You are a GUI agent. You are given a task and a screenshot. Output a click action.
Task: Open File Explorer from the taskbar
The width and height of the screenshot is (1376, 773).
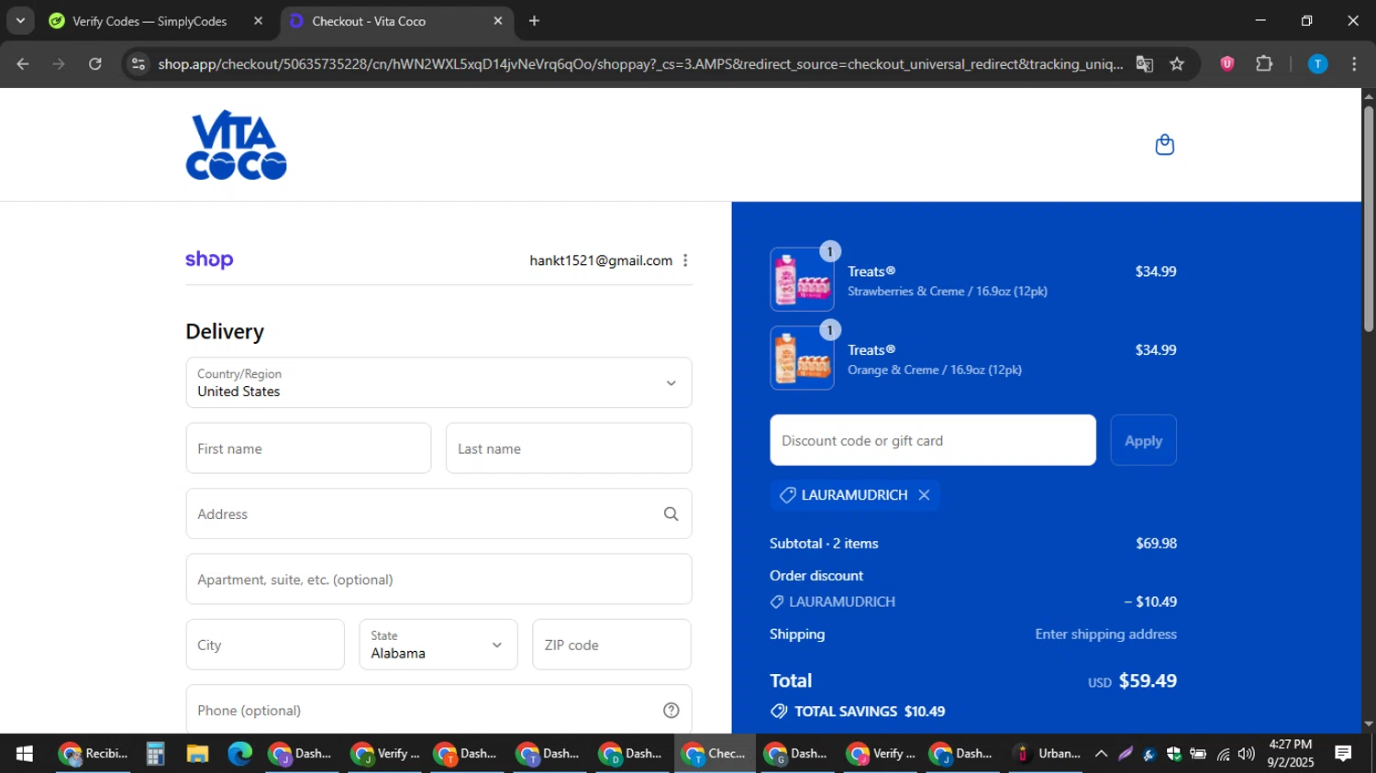[197, 754]
